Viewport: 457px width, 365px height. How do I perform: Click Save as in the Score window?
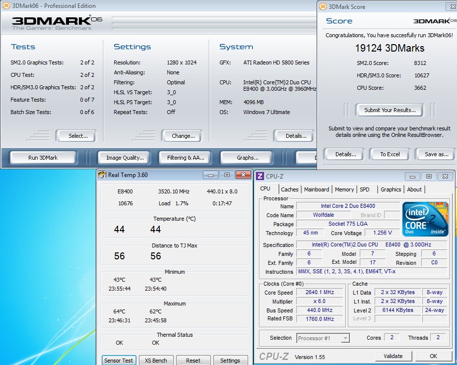pos(436,154)
